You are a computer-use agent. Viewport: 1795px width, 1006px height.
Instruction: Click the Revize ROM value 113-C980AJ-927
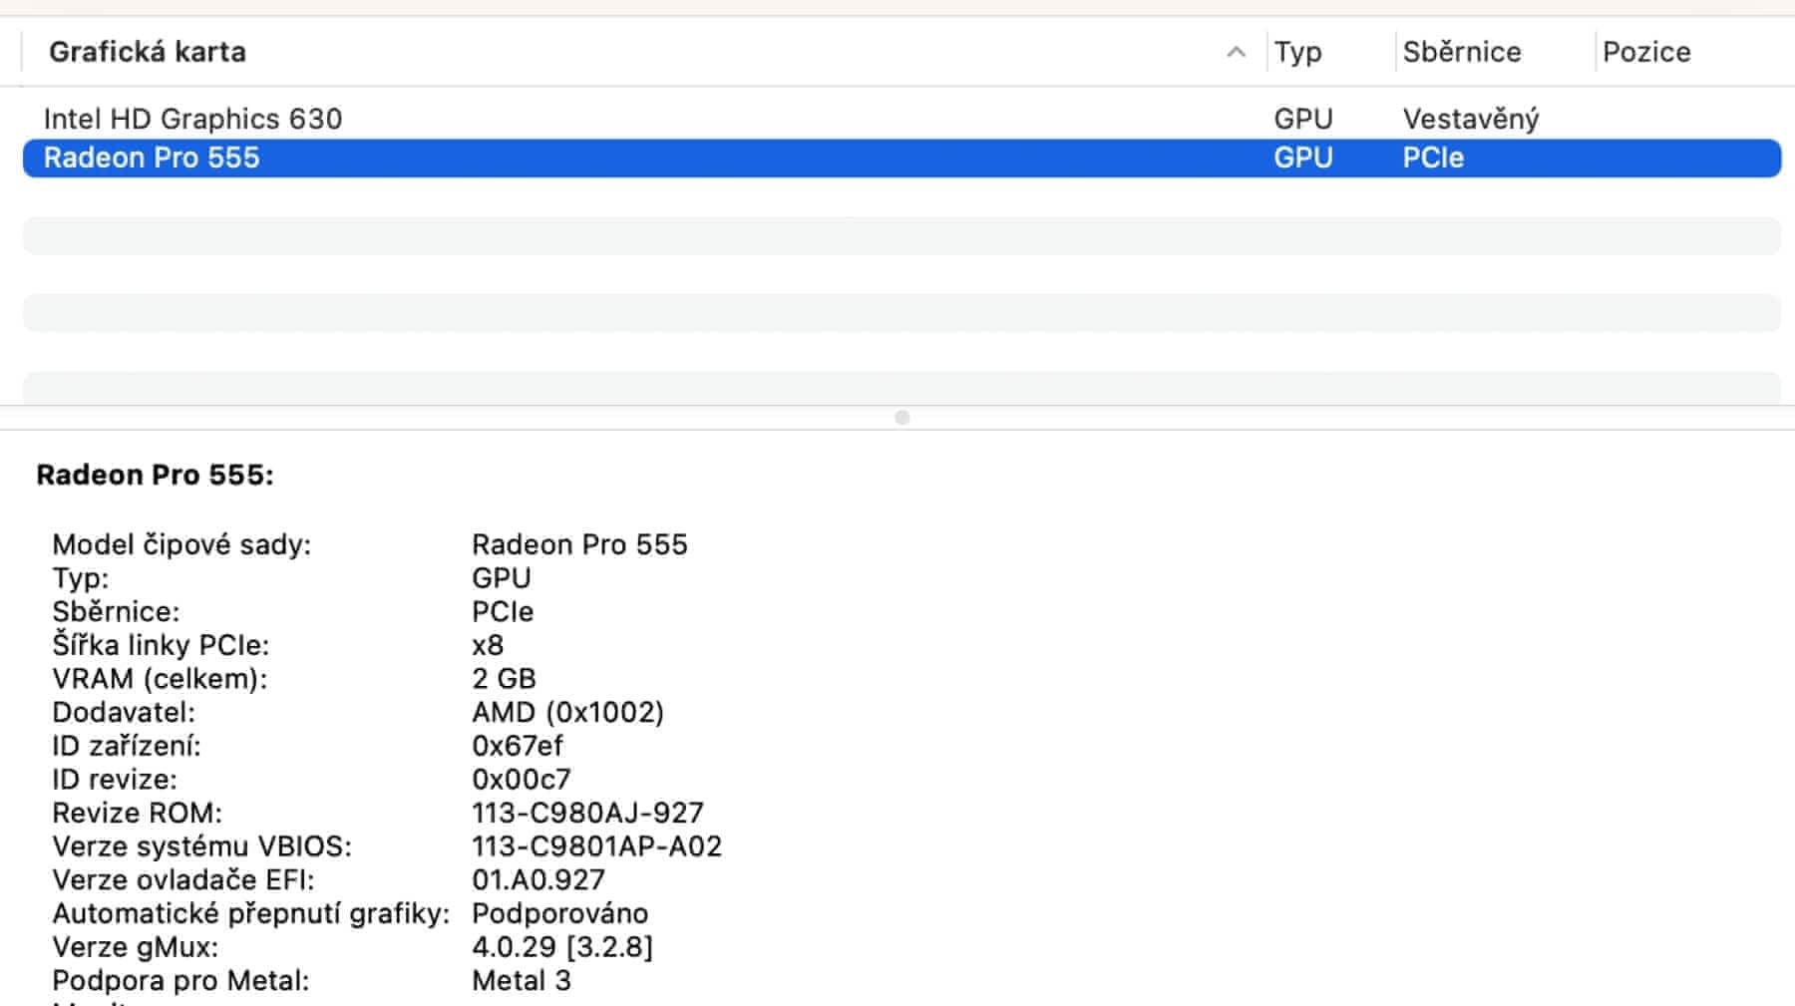(x=587, y=813)
